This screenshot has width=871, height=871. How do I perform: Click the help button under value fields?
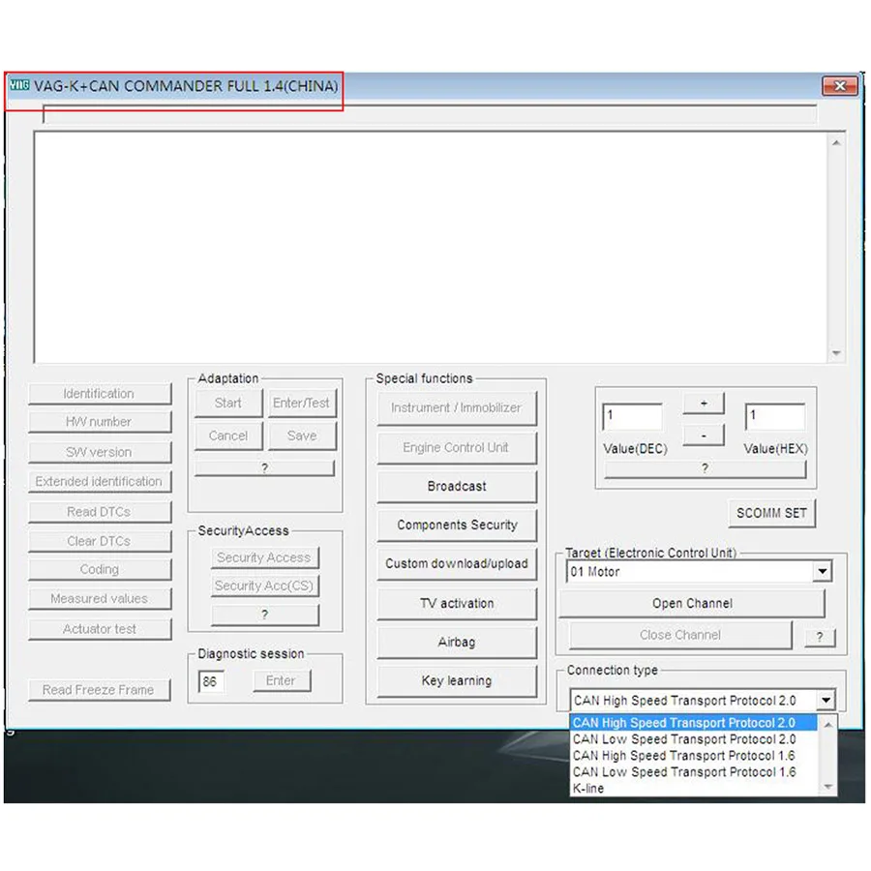coord(705,468)
